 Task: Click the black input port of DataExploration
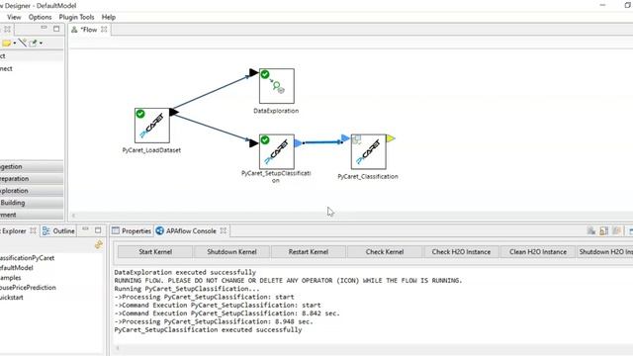(x=254, y=72)
